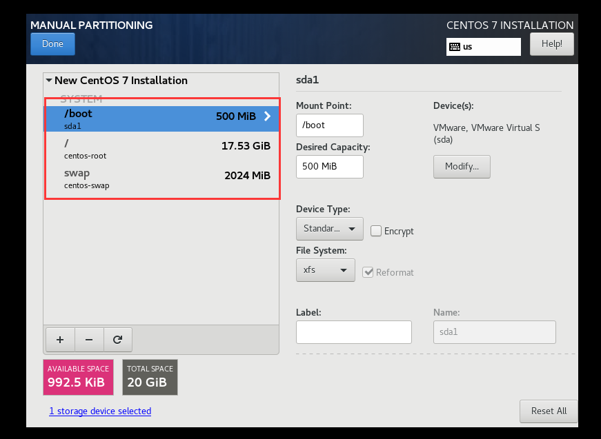Image resolution: width=601 pixels, height=439 pixels.
Task: Open the 1 storage device selected link
Action: [x=100, y=411]
